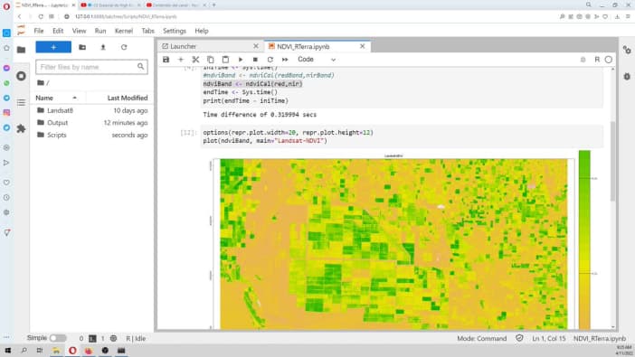Save the notebook with the disk icon
Image resolution: width=635 pixels, height=357 pixels.
click(x=166, y=60)
